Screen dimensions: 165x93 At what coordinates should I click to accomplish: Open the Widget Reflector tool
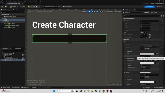point(67,6)
